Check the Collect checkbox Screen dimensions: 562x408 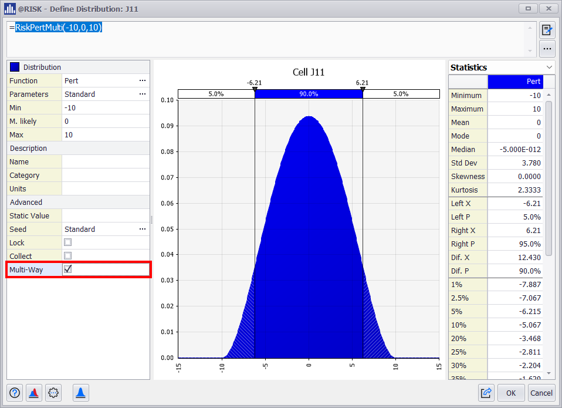[68, 256]
